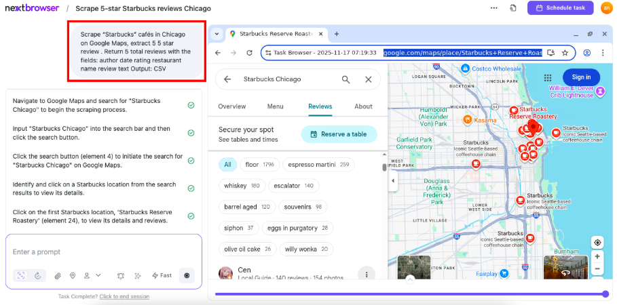Select the All review filter chip
Viewport: 617px width, 305px height.
tap(228, 165)
